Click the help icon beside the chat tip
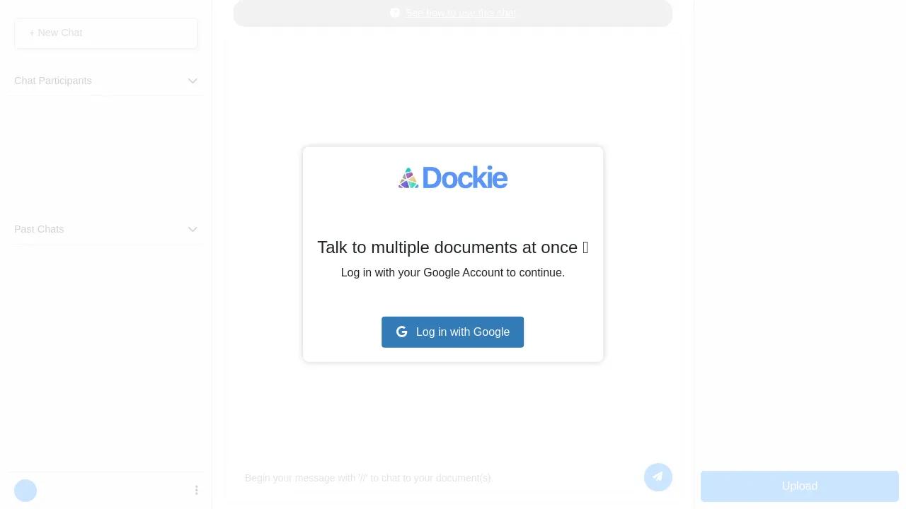The height and width of the screenshot is (509, 906). click(x=395, y=13)
